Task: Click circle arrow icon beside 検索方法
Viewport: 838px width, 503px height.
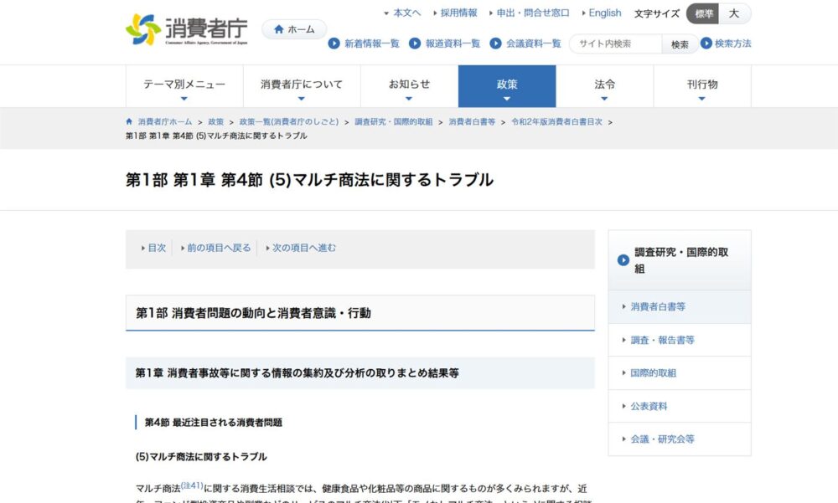Action: [706, 43]
